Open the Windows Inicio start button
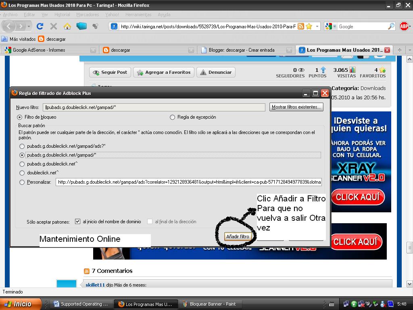Image resolution: width=413 pixels, height=310 pixels. click(21, 304)
